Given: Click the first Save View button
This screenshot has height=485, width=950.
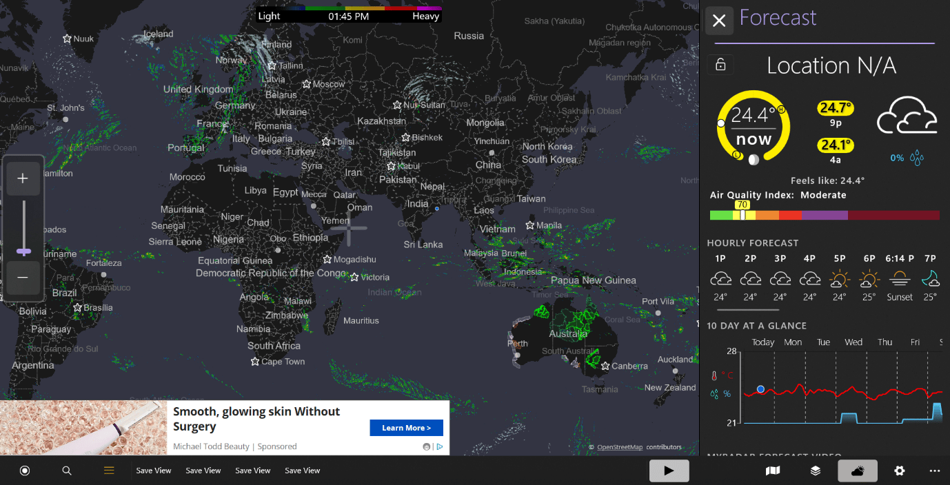Looking at the screenshot, I should 153,471.
